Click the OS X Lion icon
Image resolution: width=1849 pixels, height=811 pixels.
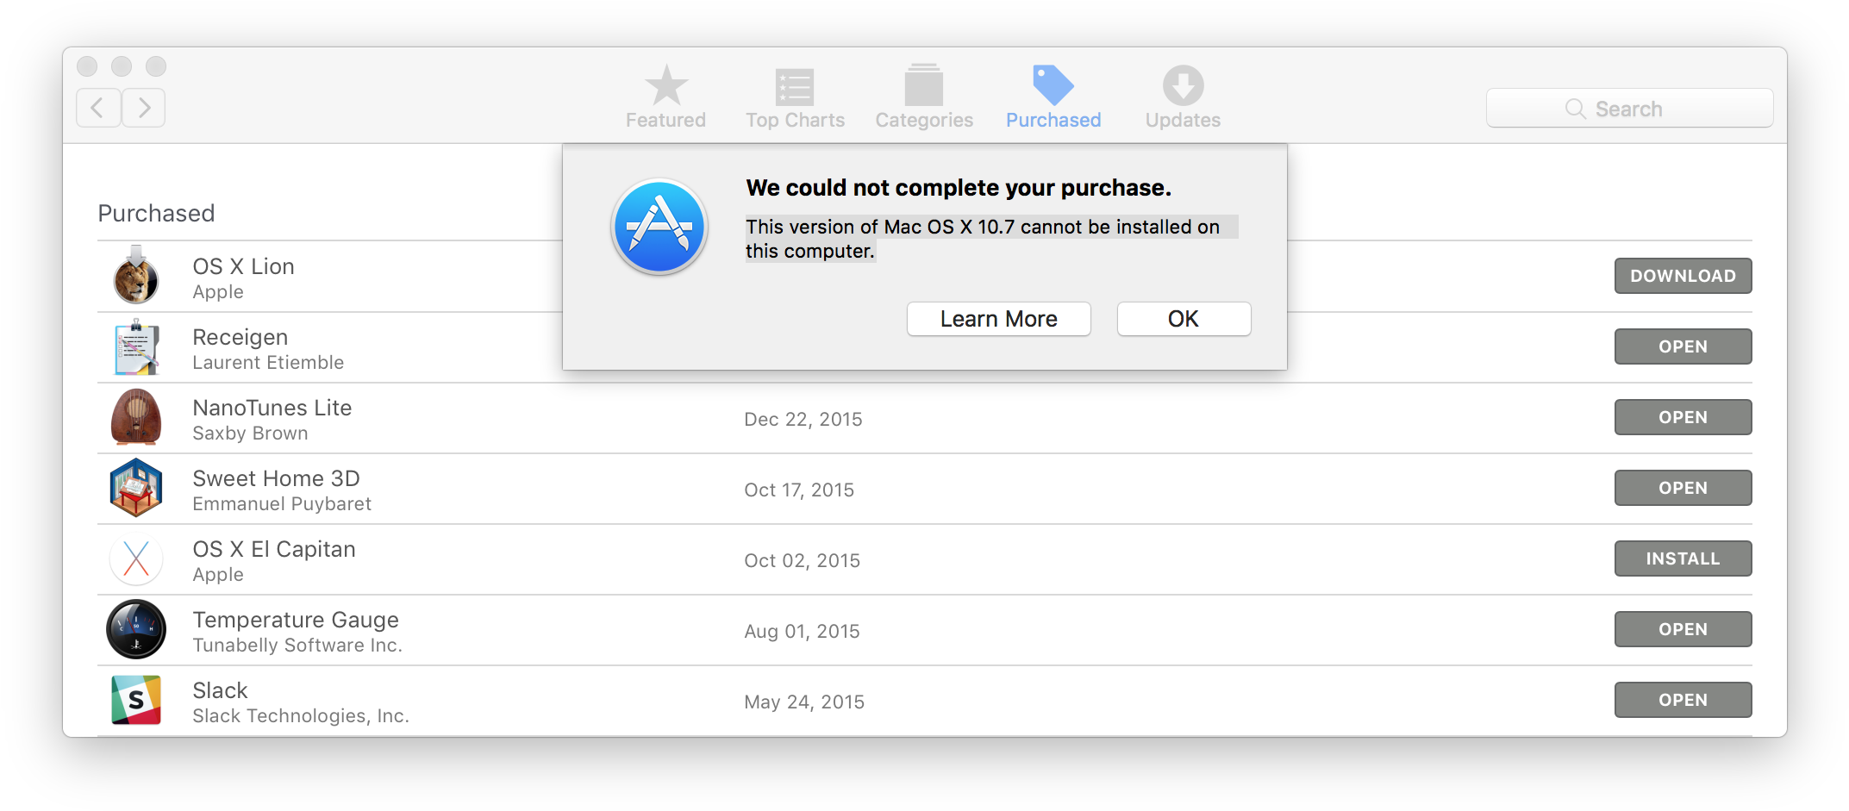136,277
